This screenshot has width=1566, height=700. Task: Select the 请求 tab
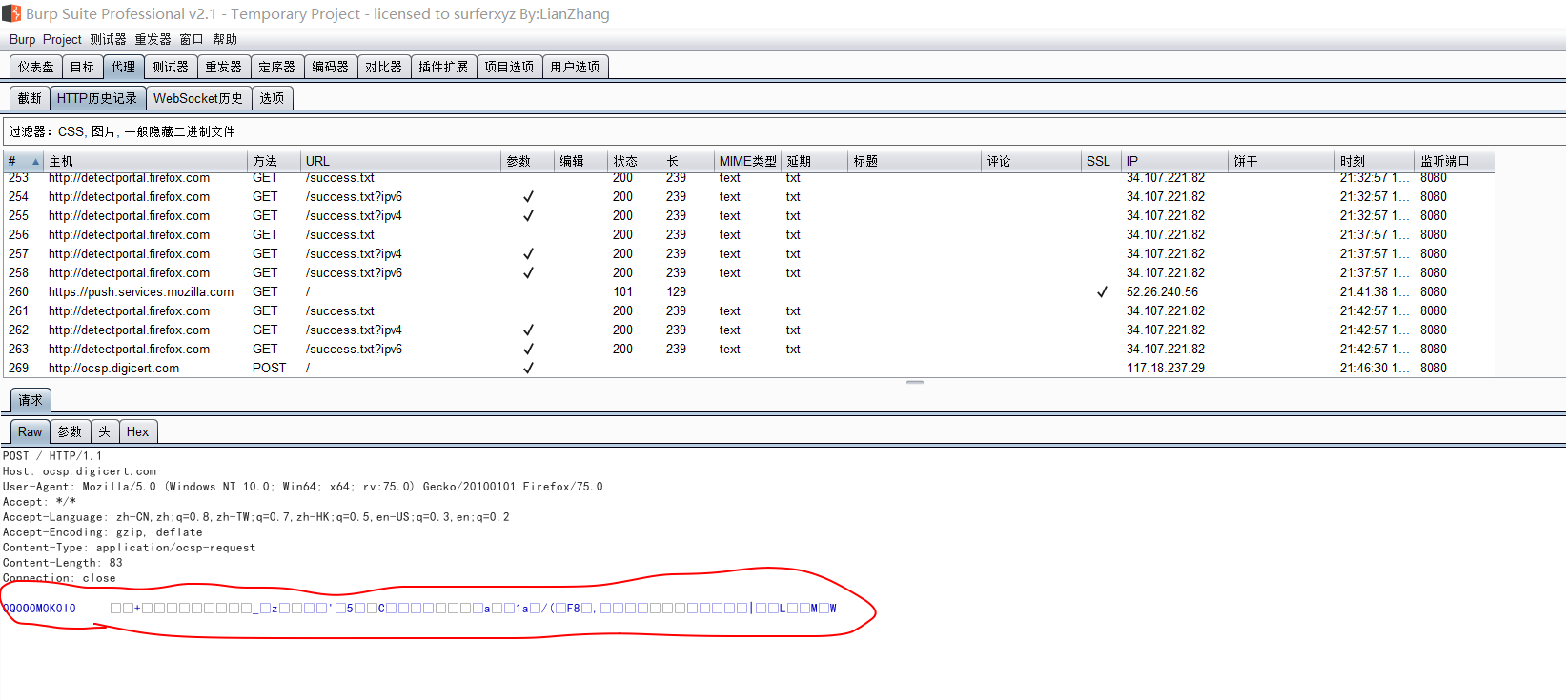point(31,401)
